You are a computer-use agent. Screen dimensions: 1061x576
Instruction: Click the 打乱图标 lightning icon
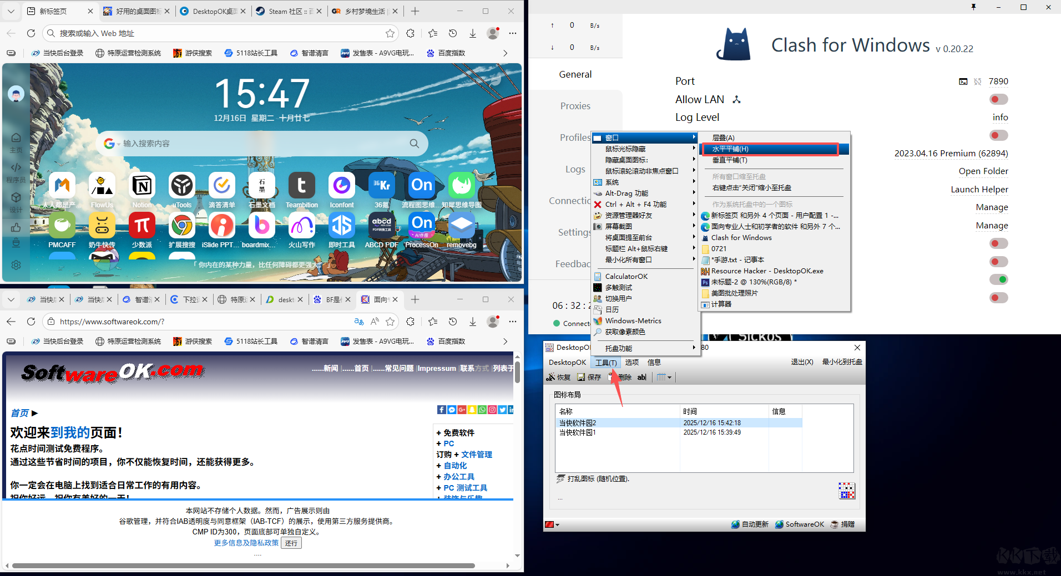pos(560,478)
